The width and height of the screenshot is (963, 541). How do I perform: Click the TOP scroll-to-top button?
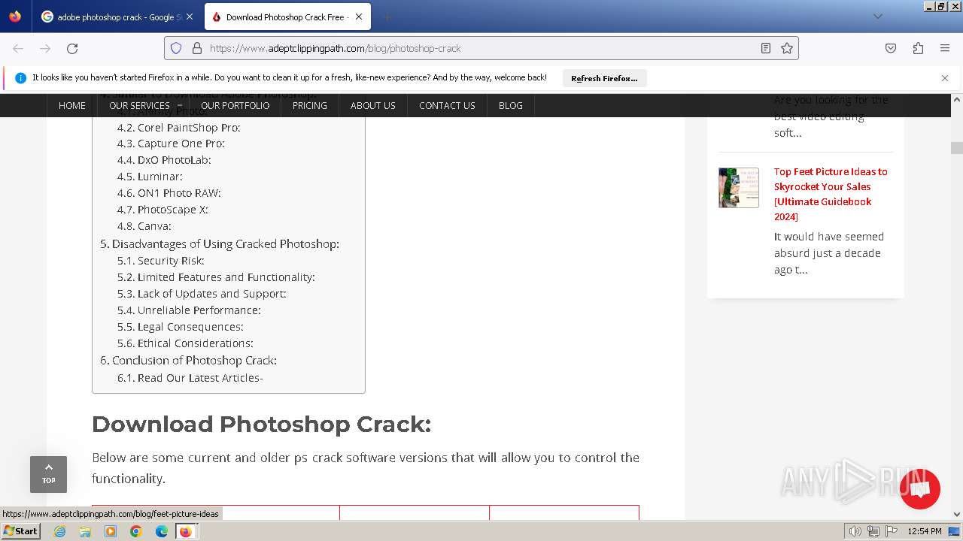(x=48, y=474)
